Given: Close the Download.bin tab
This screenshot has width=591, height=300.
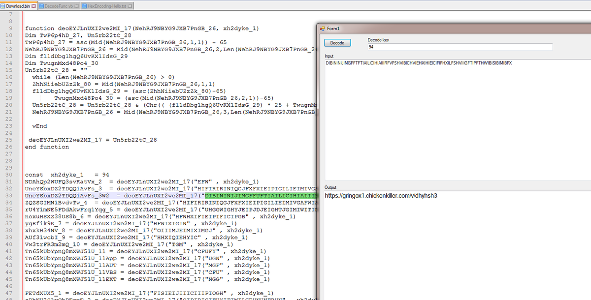Looking at the screenshot, I should point(34,5).
